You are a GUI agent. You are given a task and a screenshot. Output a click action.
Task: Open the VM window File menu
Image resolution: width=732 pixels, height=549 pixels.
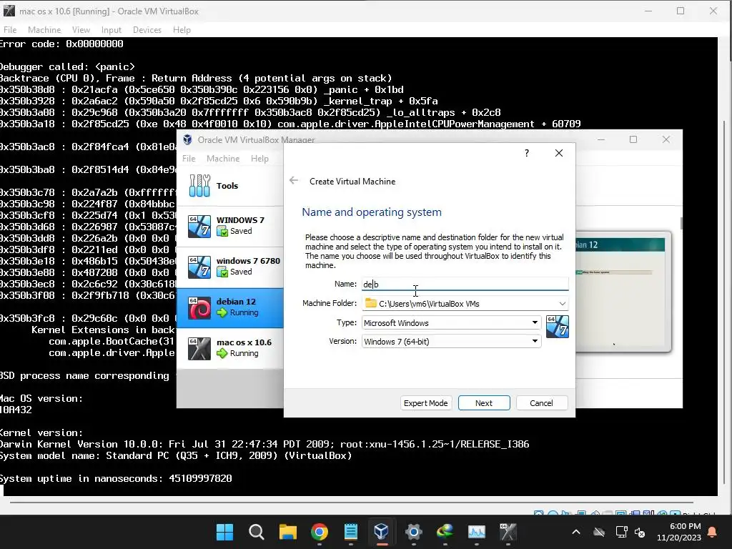pos(10,30)
